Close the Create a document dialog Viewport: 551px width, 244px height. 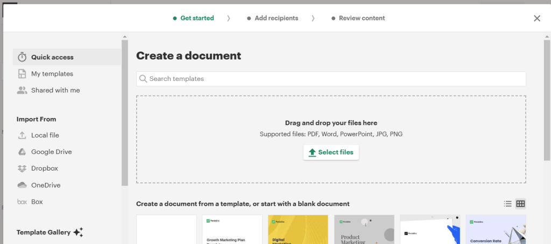coord(537,19)
